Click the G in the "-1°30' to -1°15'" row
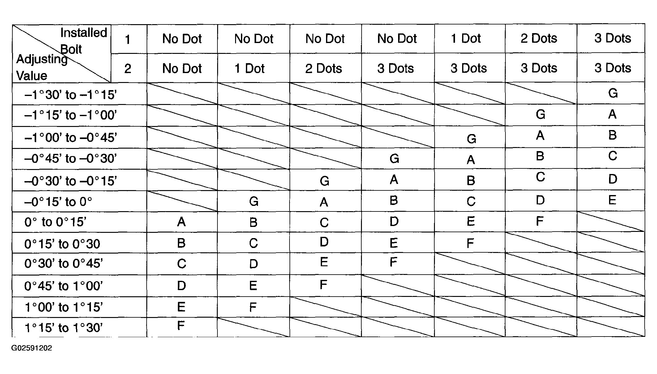The height and width of the screenshot is (374, 657). coord(613,93)
